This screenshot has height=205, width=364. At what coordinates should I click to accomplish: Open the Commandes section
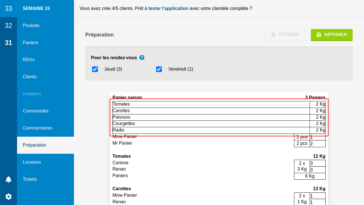[x=36, y=111]
